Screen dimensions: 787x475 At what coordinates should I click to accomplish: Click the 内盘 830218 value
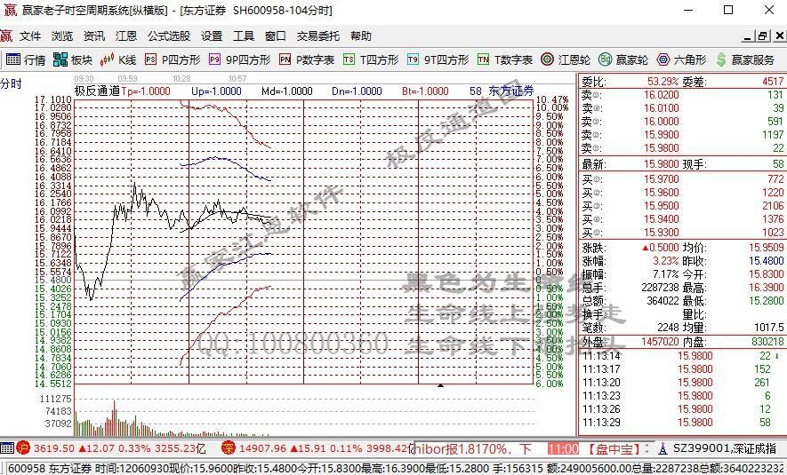point(767,342)
